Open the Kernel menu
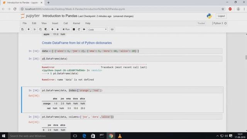 (76, 23)
